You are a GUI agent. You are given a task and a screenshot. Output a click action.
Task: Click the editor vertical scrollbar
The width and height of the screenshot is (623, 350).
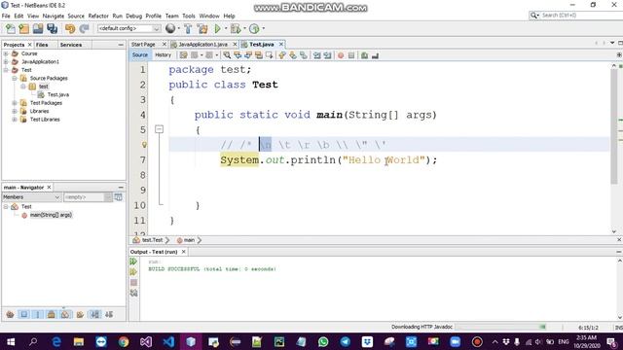pos(614,127)
